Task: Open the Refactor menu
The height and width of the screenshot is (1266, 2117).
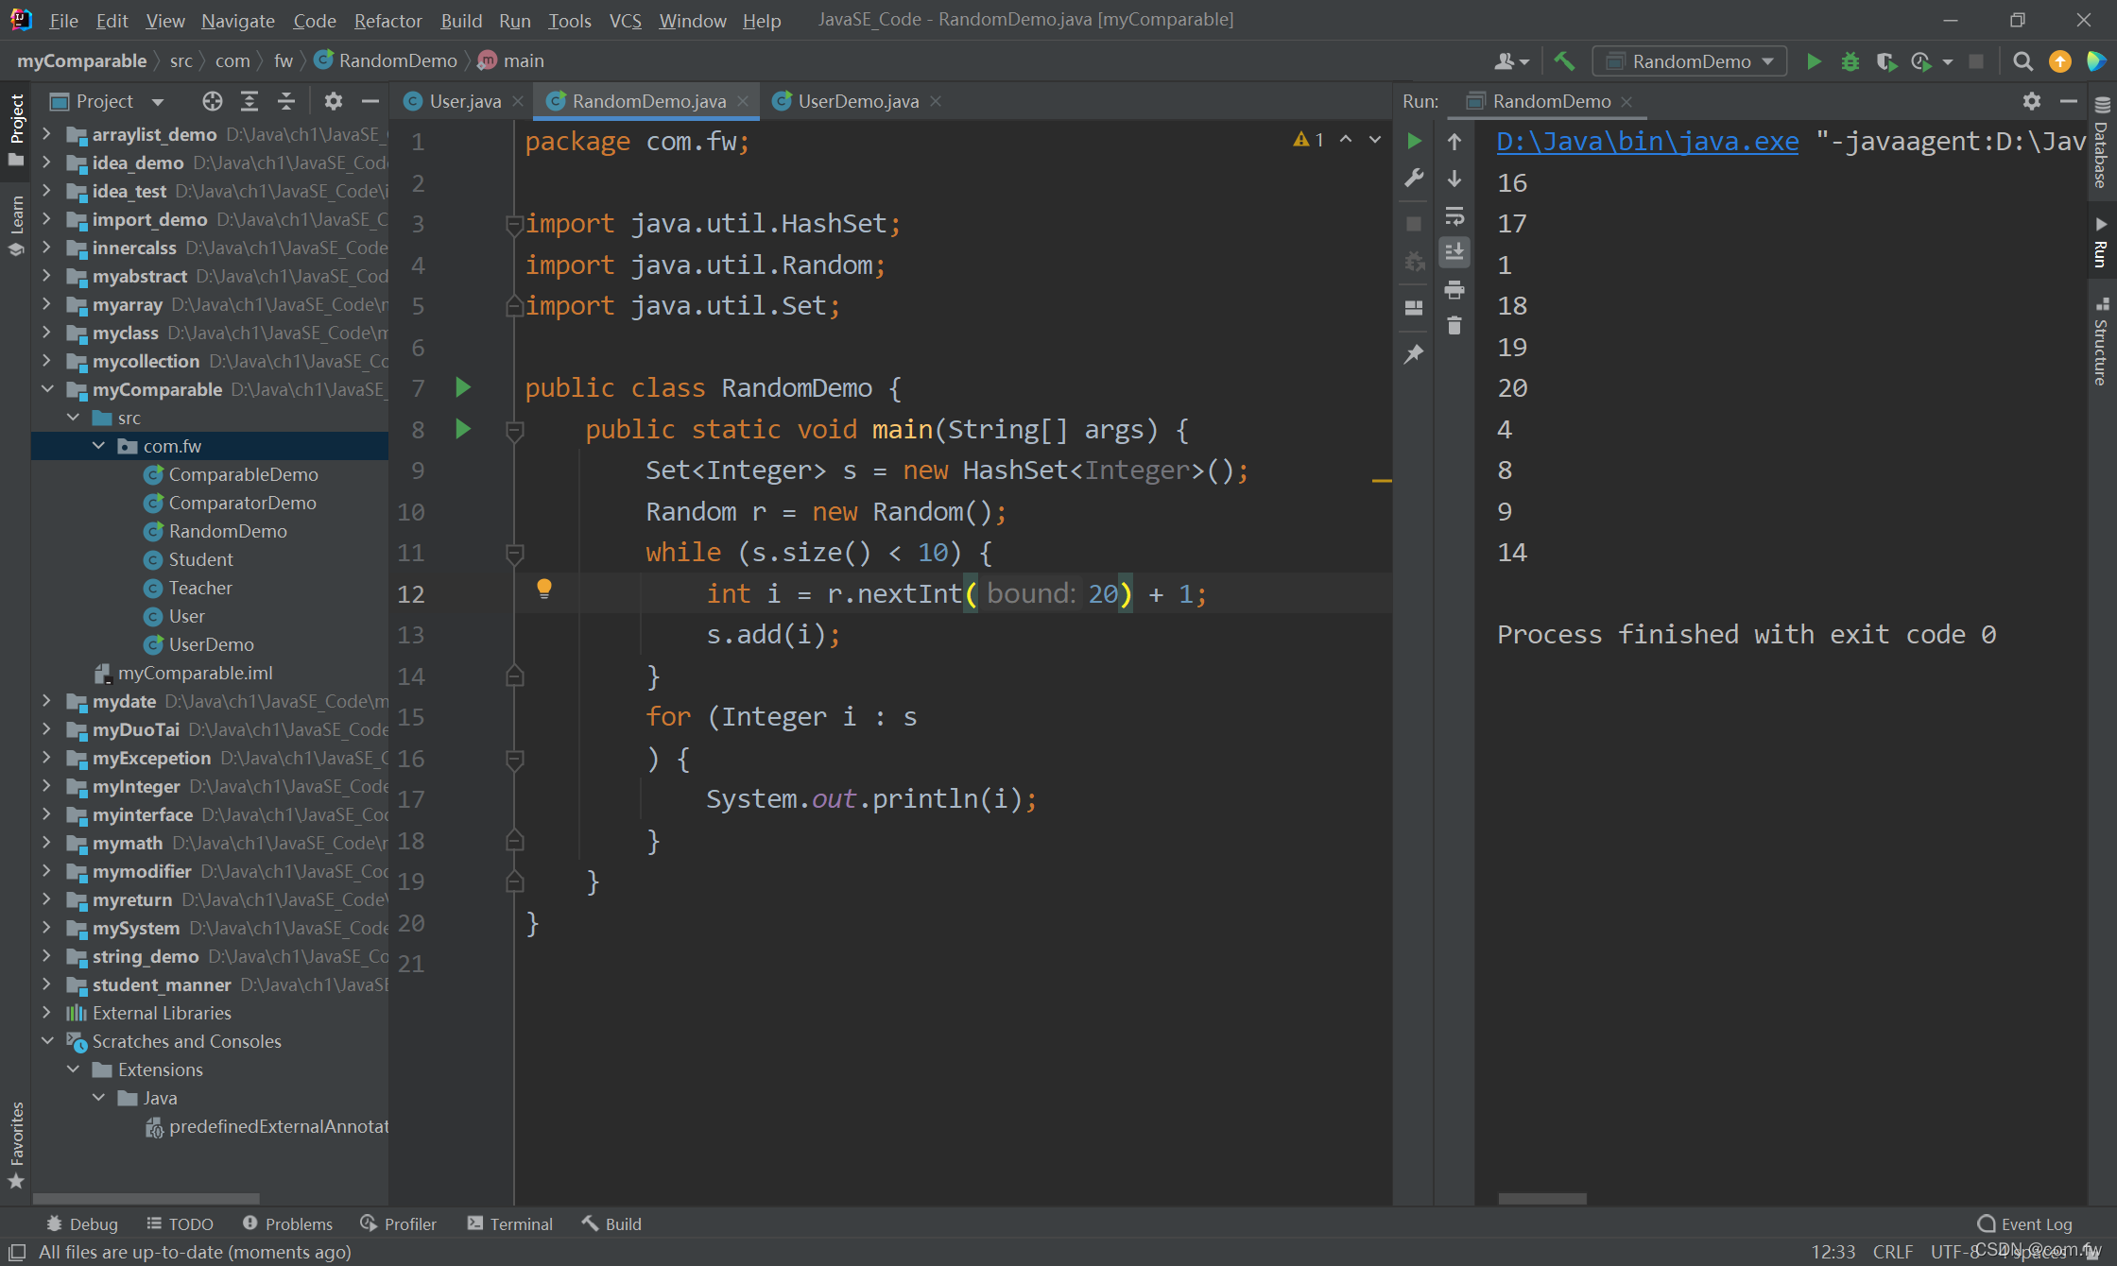Action: point(387,20)
